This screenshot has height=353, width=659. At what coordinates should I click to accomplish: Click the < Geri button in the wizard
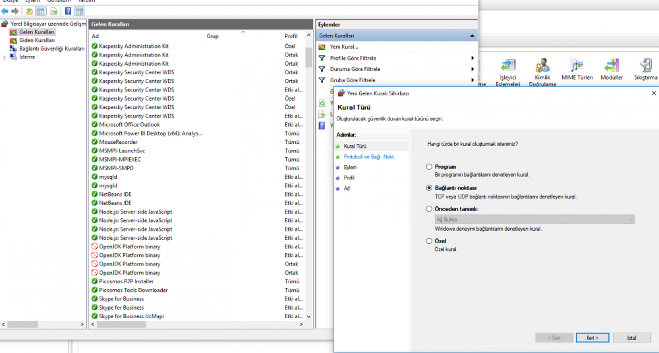554,337
